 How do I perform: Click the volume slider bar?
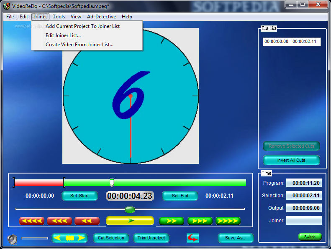(35, 238)
